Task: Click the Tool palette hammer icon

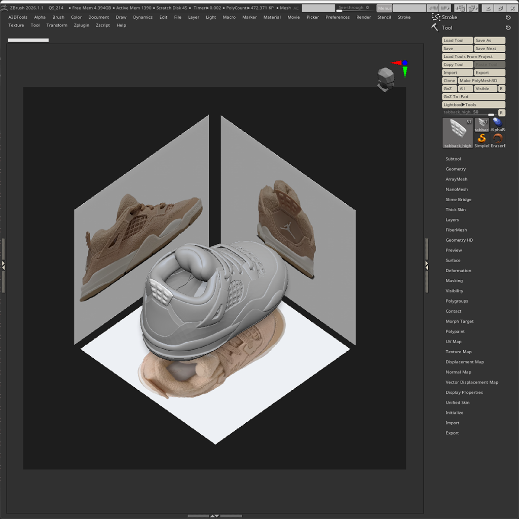Action: 435,27
